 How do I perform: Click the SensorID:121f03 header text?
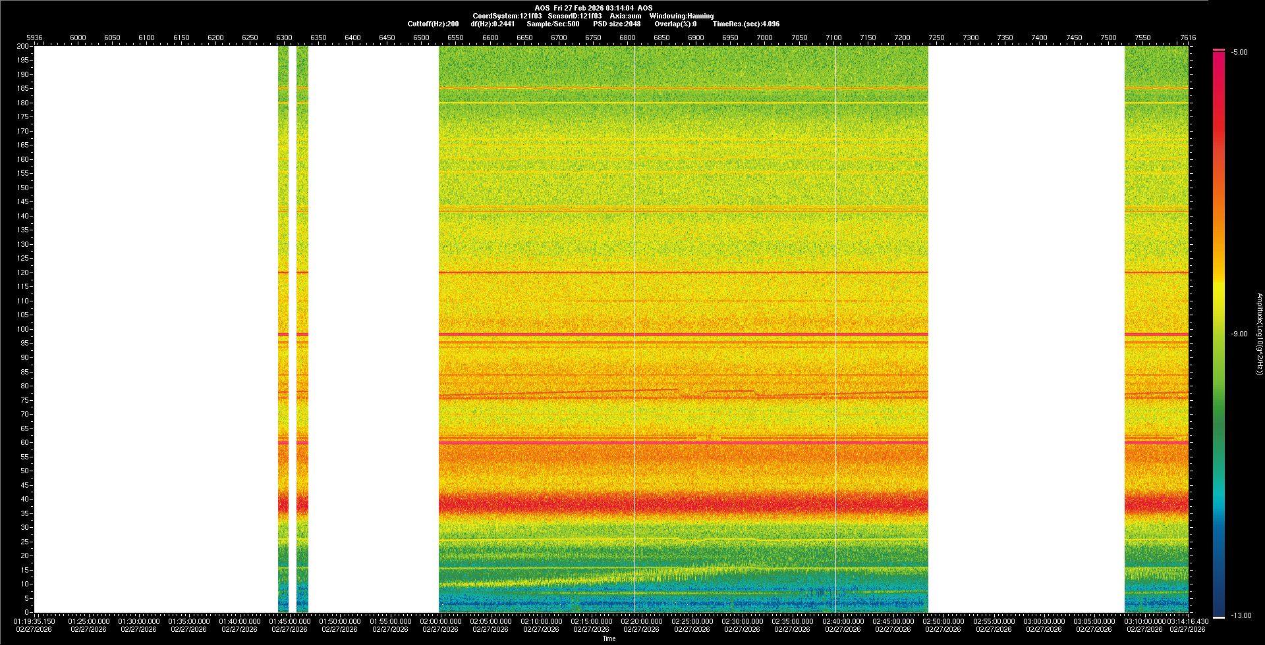coord(575,16)
